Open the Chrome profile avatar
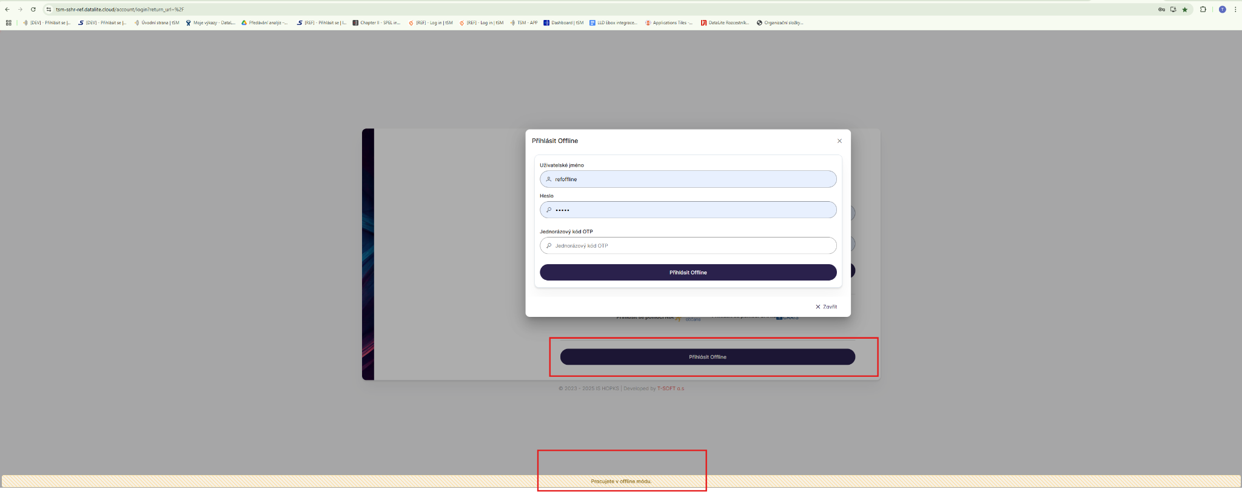 pos(1222,10)
